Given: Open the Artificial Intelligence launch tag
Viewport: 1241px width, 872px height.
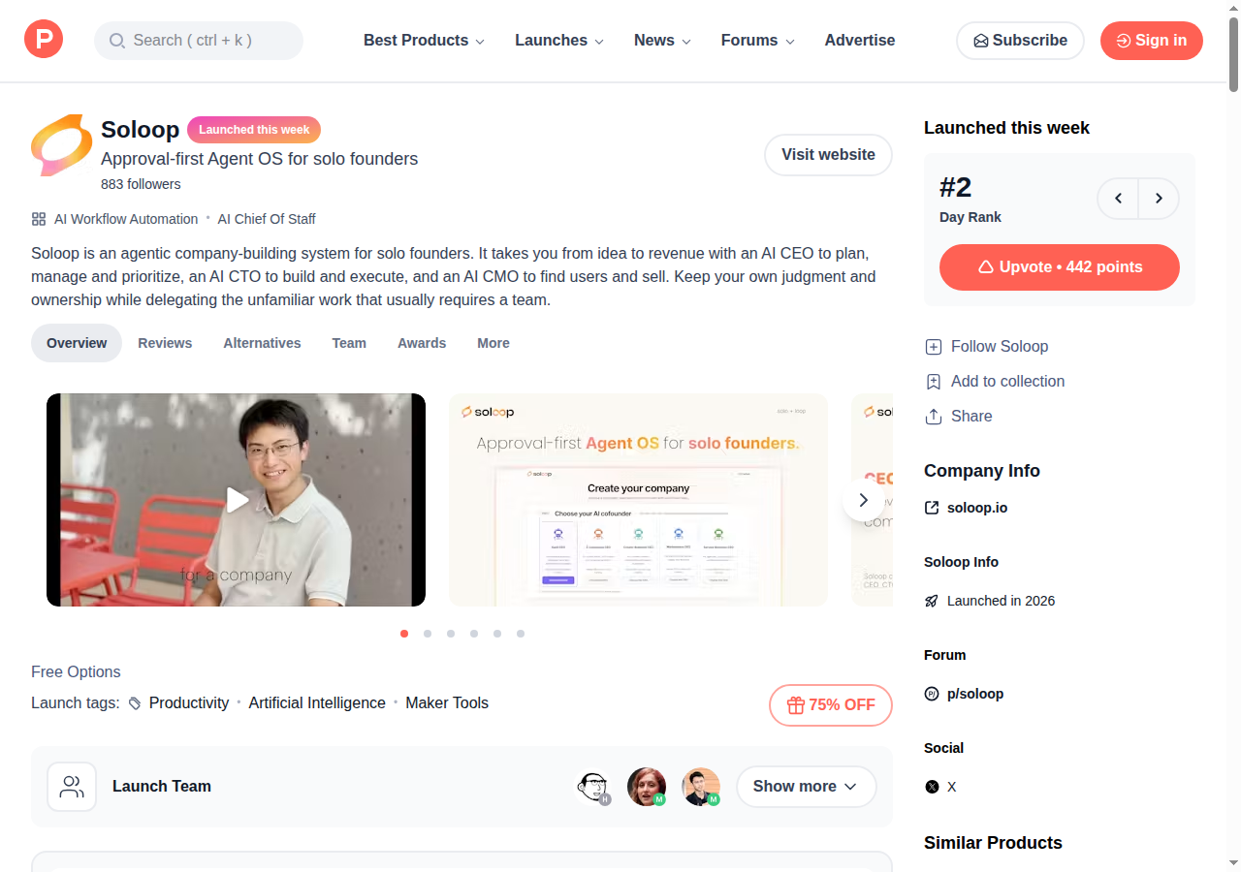Looking at the screenshot, I should click(317, 703).
